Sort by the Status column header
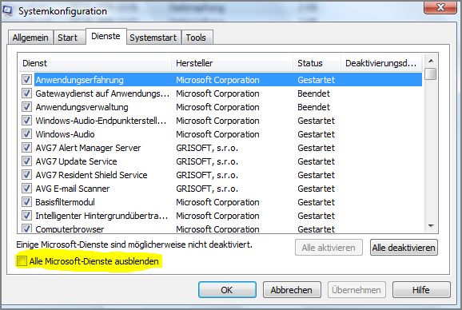 317,63
